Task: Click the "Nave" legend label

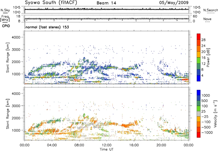Action: (207, 19)
